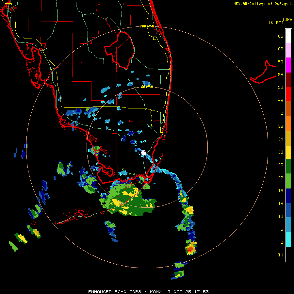Image resolution: width=294 pixels, height=294 pixels.
Task: Click the TOPS legend title
Action: (287, 20)
